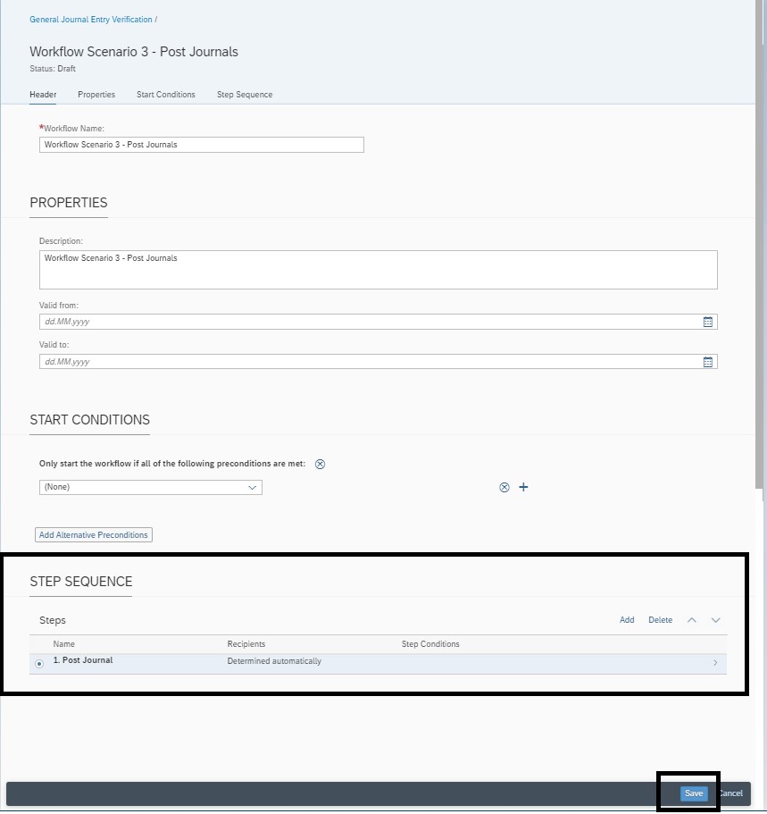Click the PROPERTIES section heading

[x=69, y=203]
